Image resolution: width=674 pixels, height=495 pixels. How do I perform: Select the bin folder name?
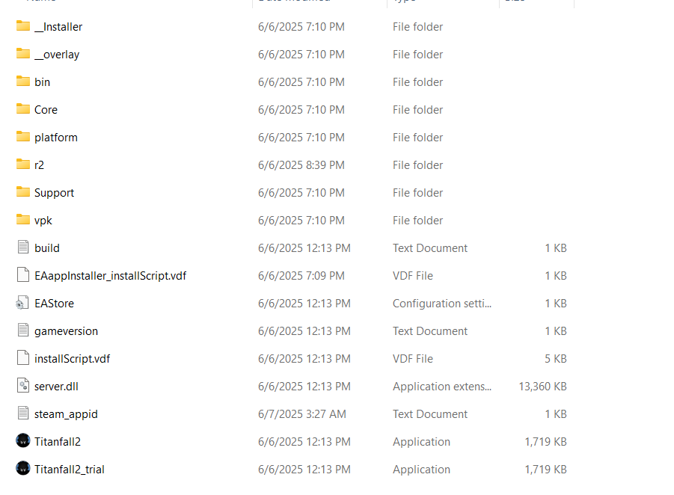click(42, 82)
